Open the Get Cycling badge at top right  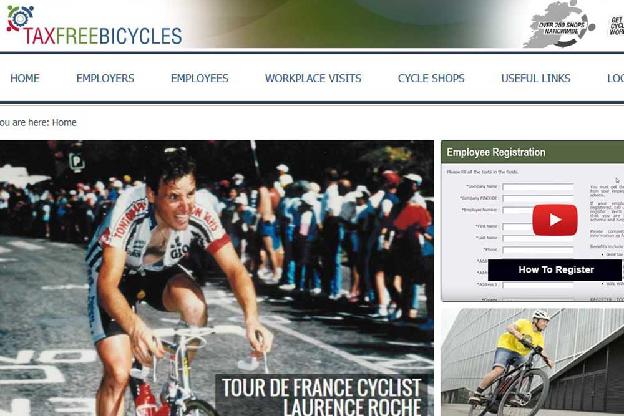pos(616,26)
